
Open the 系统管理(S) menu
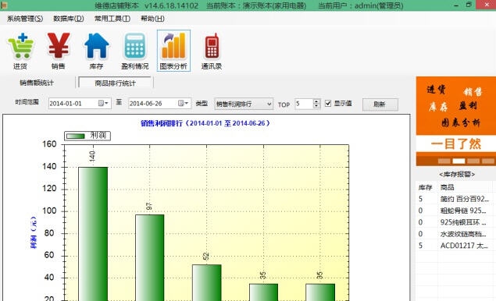(x=25, y=19)
